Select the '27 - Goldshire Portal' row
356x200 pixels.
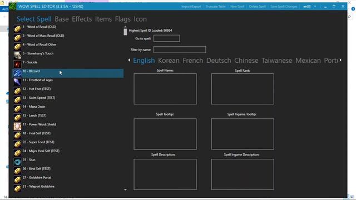tap(68, 179)
